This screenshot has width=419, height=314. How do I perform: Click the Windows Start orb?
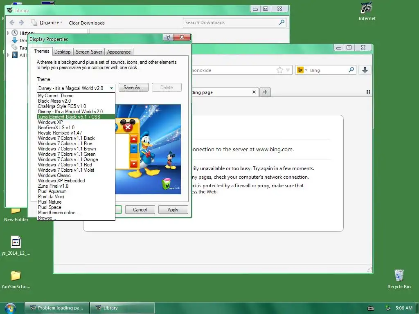(x=10, y=309)
